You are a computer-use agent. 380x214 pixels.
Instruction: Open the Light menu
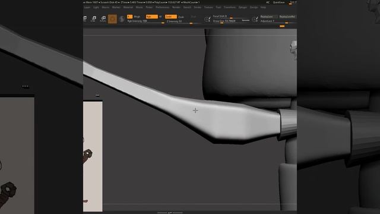tap(96, 7)
